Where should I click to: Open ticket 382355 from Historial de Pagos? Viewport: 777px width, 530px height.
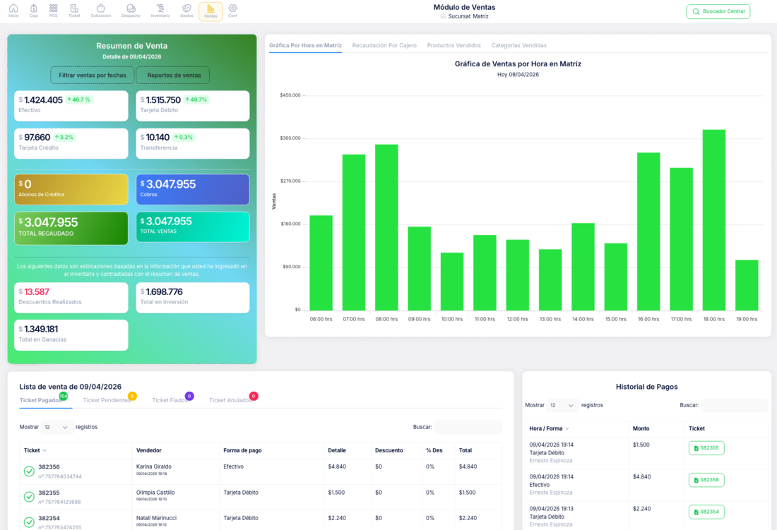[x=706, y=448]
